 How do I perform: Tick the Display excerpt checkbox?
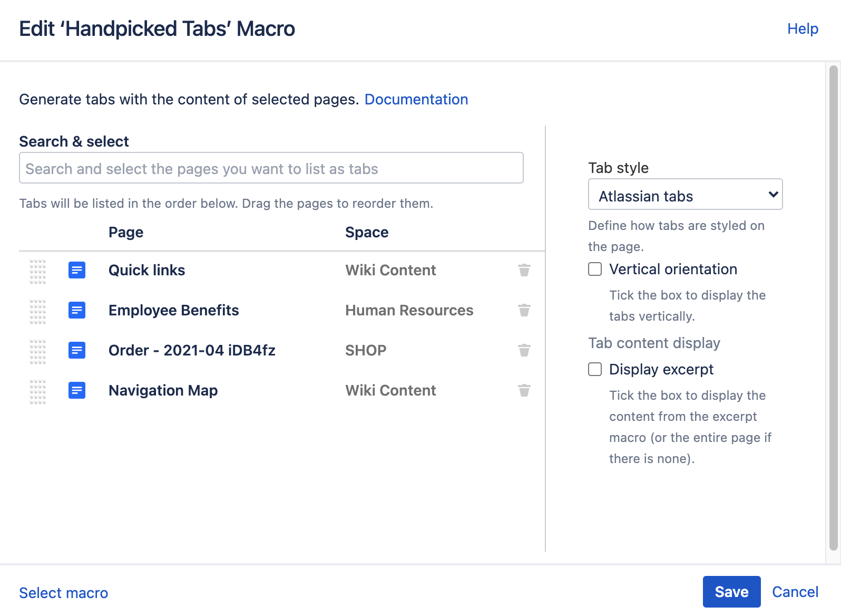pos(595,369)
